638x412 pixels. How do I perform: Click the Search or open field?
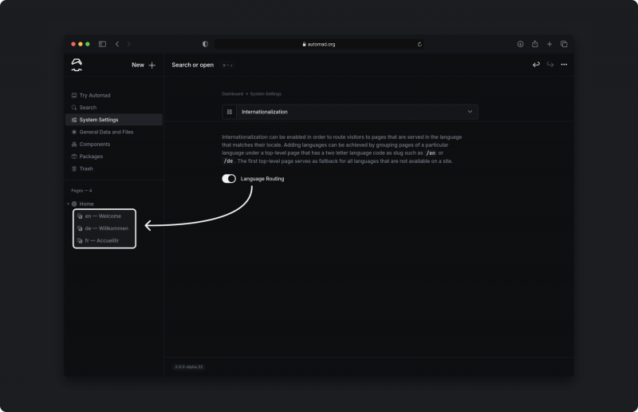click(193, 65)
